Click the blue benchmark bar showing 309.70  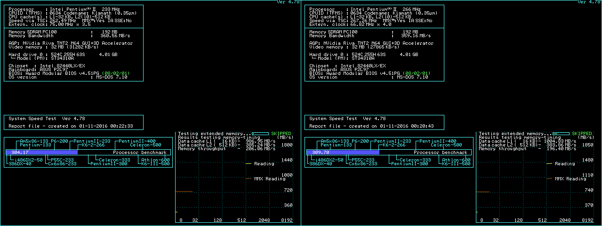click(343, 153)
